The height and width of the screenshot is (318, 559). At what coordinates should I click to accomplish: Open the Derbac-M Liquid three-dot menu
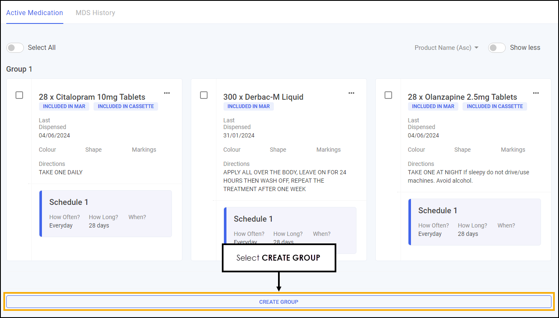(x=351, y=93)
